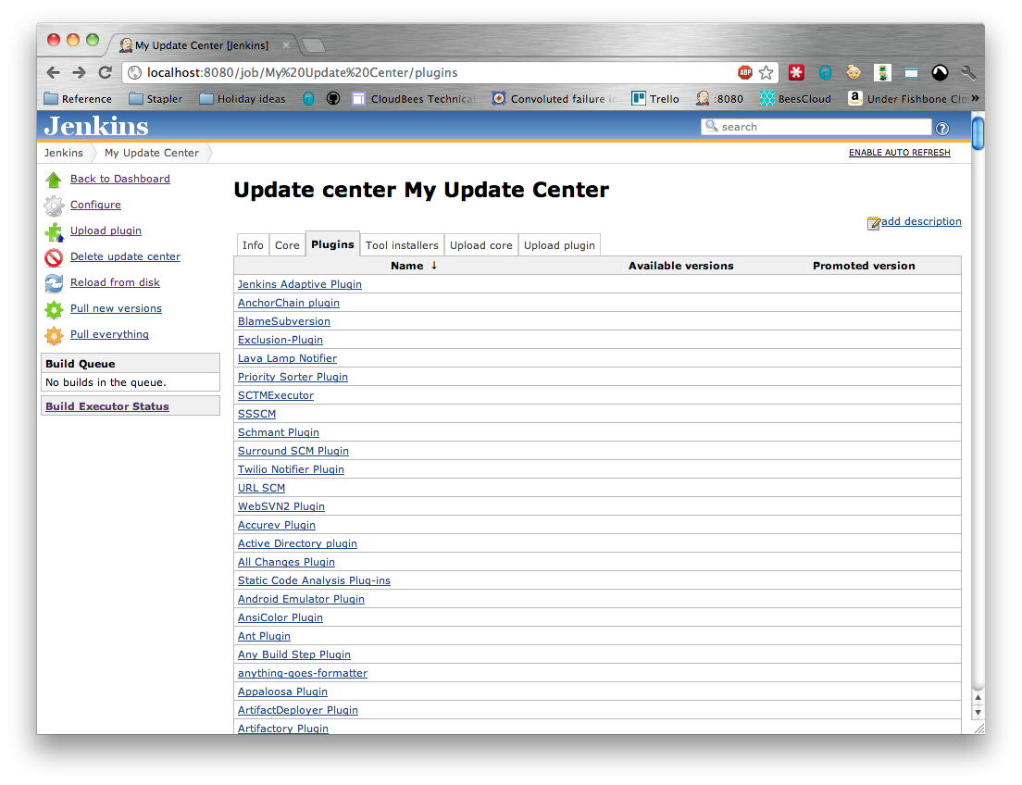Open the Android Emulator Plugin link
This screenshot has width=1022, height=785.
(x=301, y=599)
